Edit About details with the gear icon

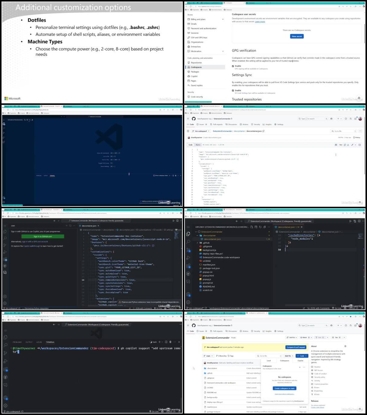pyautogui.click(x=345, y=346)
